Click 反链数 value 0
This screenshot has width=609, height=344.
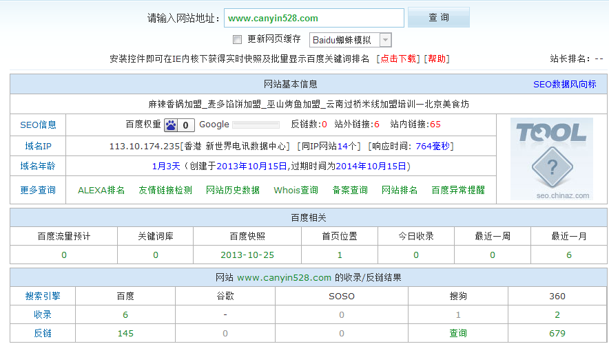click(324, 125)
